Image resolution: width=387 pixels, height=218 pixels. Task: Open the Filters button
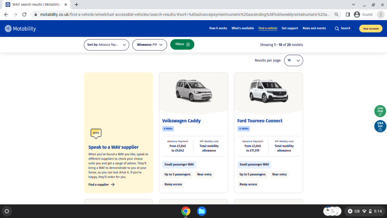pos(182,45)
